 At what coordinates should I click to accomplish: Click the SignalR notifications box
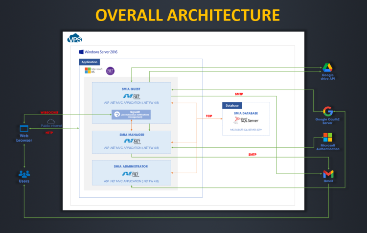coord(131,115)
